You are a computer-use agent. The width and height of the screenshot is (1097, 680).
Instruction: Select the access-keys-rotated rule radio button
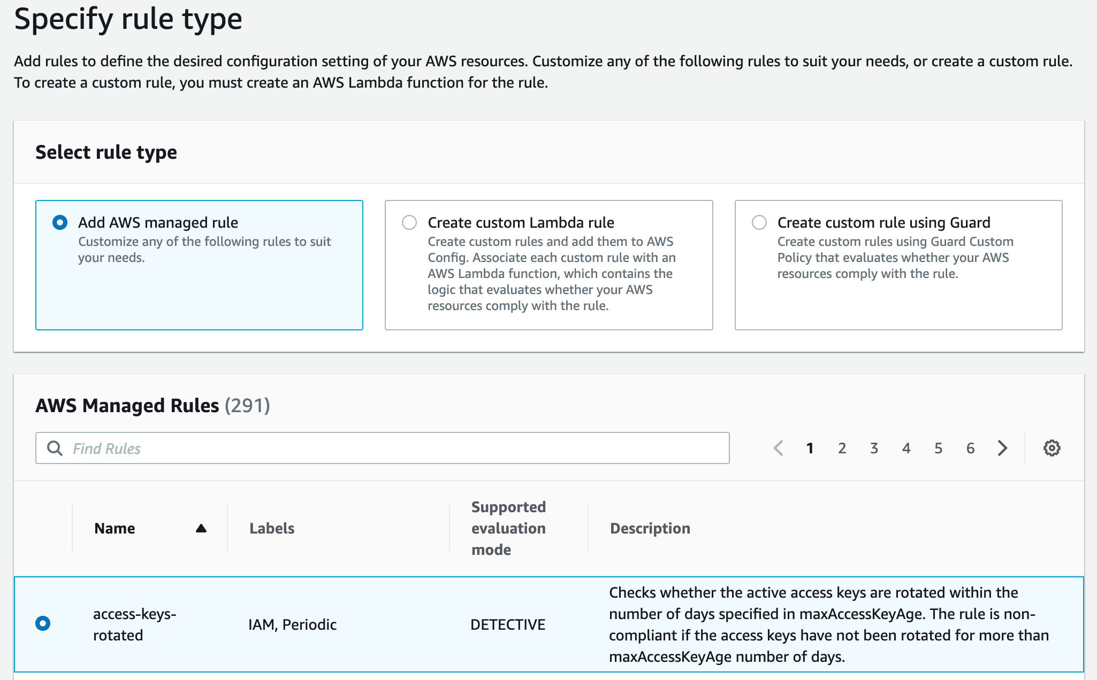click(43, 623)
